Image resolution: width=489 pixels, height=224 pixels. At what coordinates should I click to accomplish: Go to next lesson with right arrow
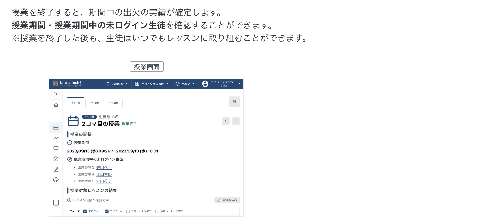coord(236,121)
